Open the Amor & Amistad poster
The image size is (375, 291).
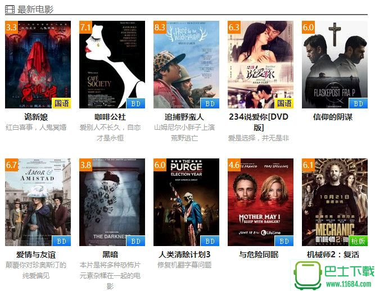[38, 202]
